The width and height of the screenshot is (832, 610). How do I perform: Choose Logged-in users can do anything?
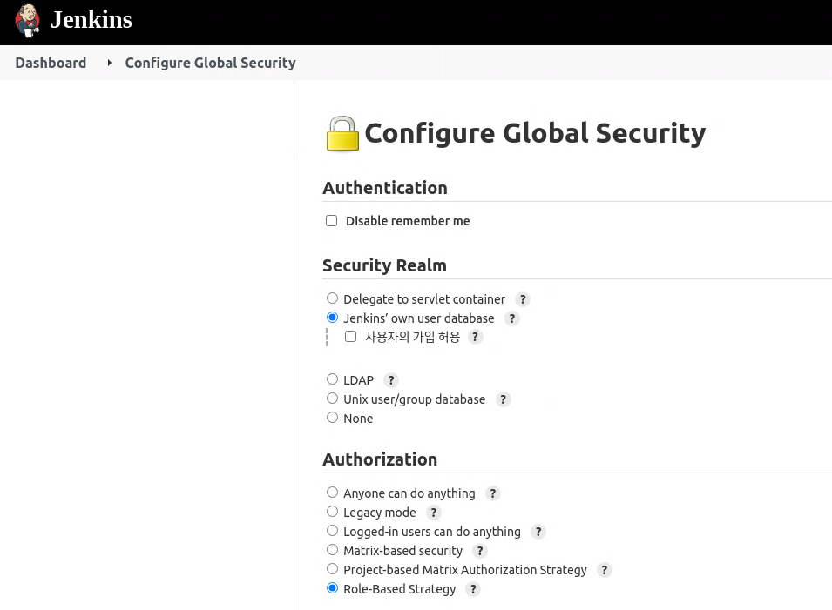point(332,531)
